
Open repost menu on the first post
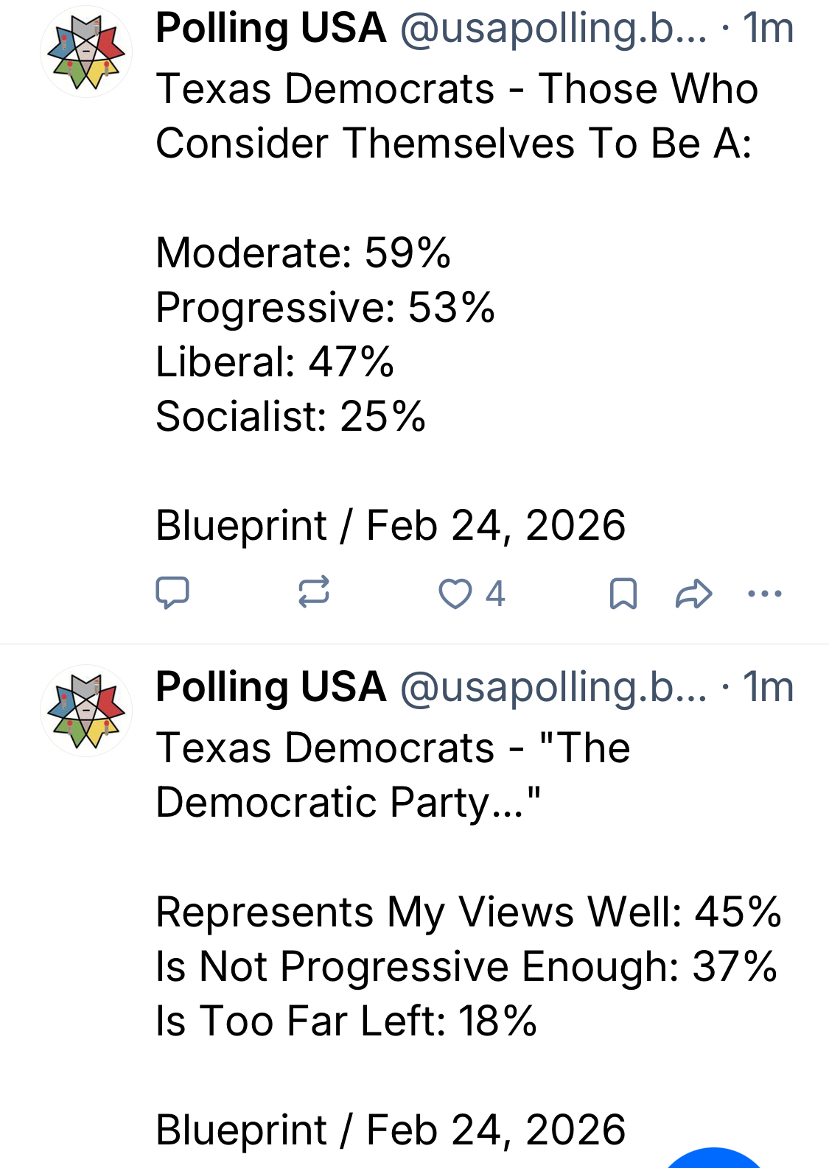tap(314, 593)
